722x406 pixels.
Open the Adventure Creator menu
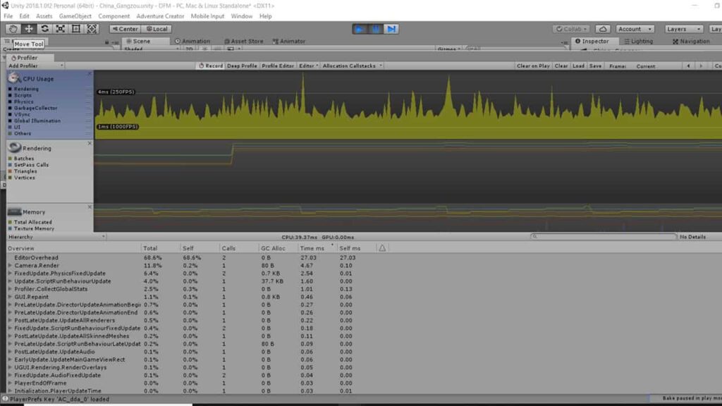pyautogui.click(x=160, y=16)
